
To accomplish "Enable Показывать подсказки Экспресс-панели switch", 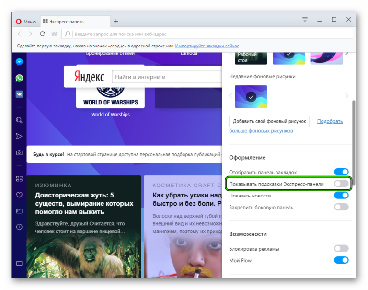I will [341, 184].
